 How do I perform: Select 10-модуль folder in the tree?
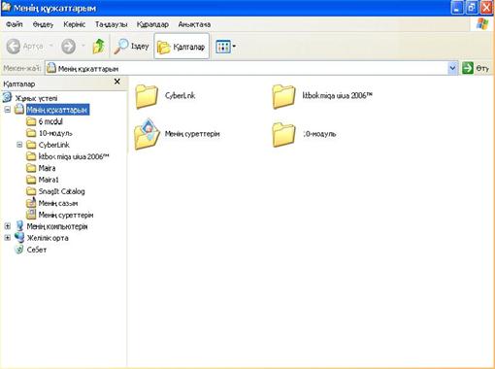55,133
